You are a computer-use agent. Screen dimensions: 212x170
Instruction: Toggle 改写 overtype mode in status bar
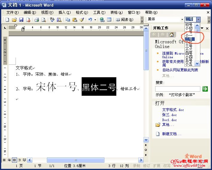pos(167,166)
